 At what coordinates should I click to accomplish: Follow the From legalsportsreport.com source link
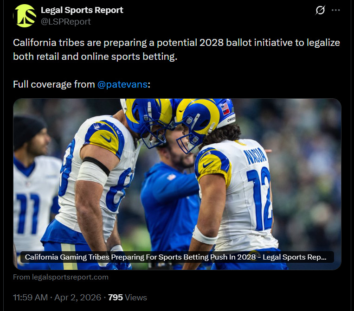point(61,277)
